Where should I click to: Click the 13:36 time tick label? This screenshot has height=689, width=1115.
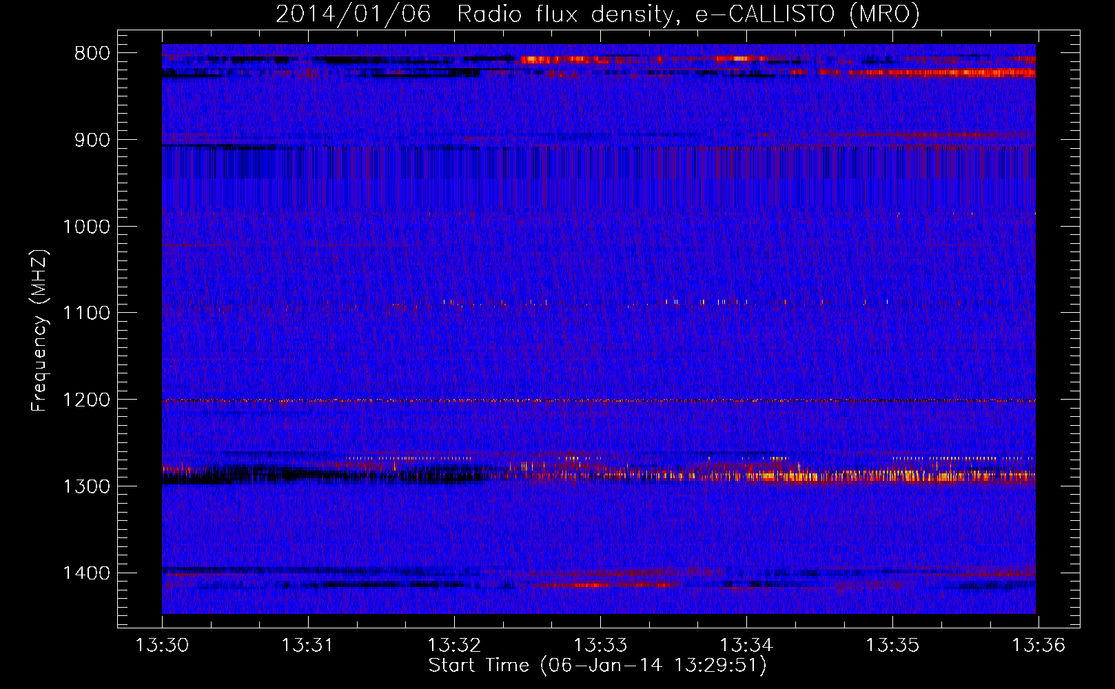tap(1039, 645)
